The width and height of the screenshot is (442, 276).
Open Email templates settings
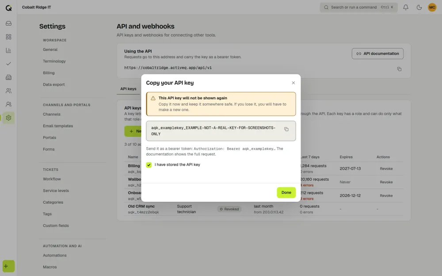[x=58, y=126]
